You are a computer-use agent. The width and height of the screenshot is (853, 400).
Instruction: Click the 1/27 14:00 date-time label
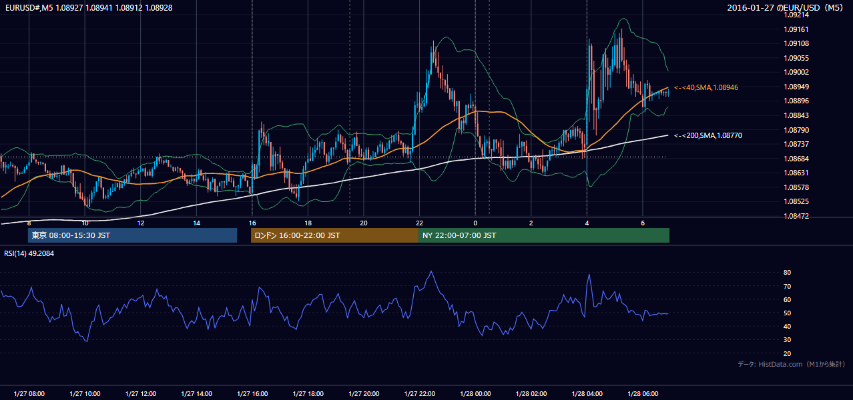196,394
